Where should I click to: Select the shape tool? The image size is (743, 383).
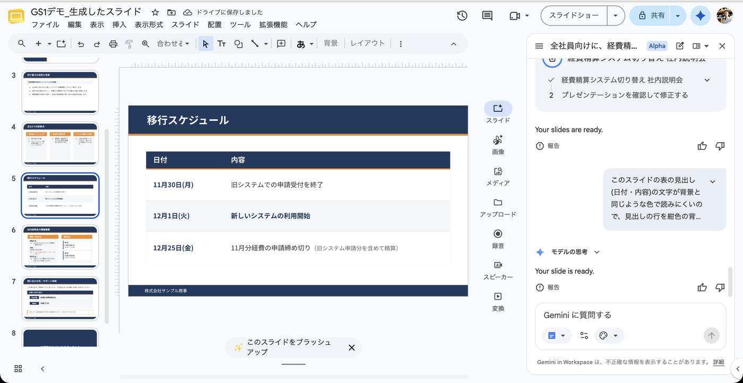pyautogui.click(x=238, y=43)
